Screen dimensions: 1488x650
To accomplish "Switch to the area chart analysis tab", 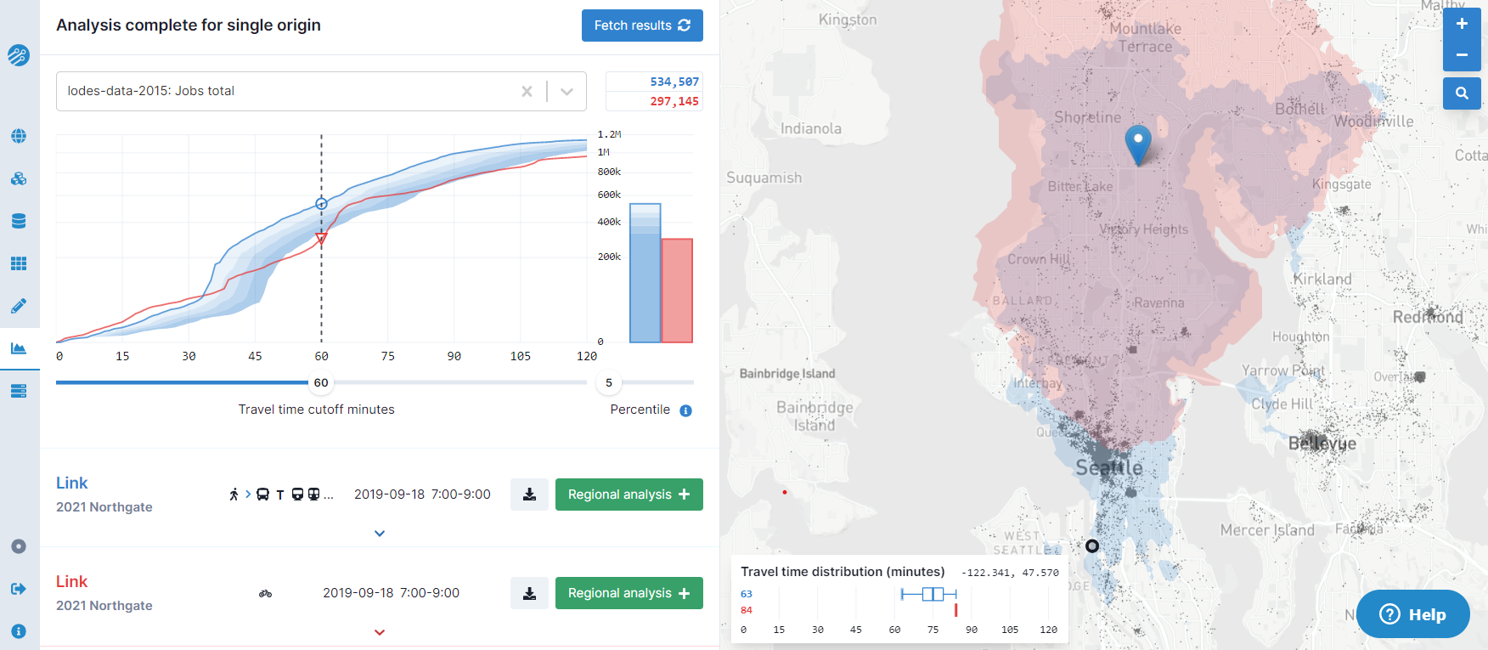I will point(19,348).
